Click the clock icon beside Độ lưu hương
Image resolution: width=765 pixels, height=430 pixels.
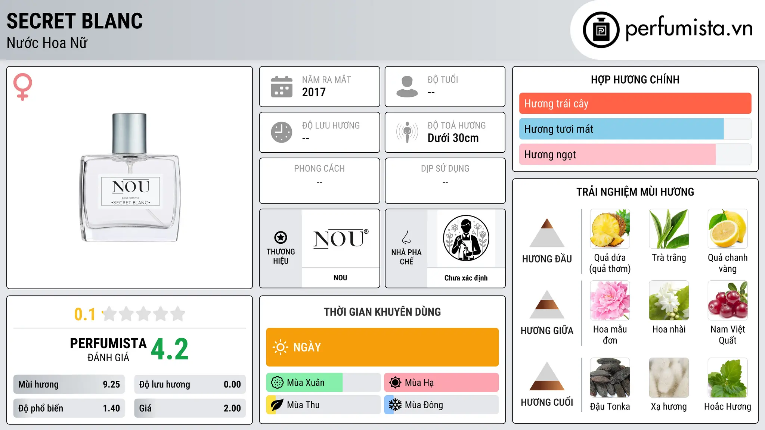[282, 132]
